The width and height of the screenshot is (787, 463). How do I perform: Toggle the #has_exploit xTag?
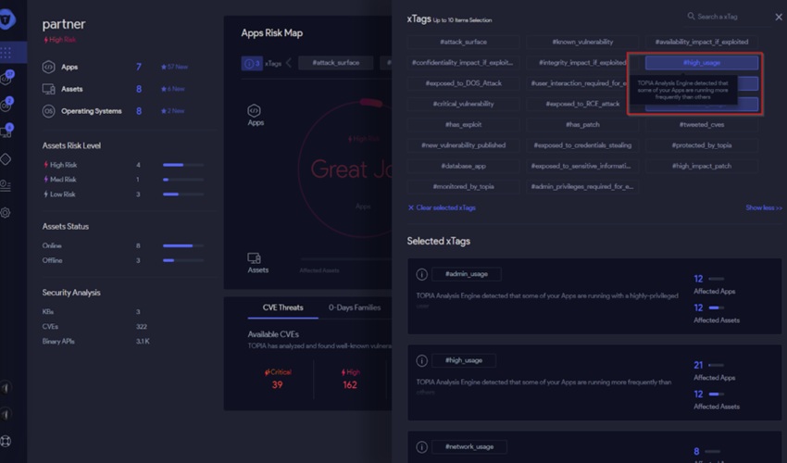point(463,124)
